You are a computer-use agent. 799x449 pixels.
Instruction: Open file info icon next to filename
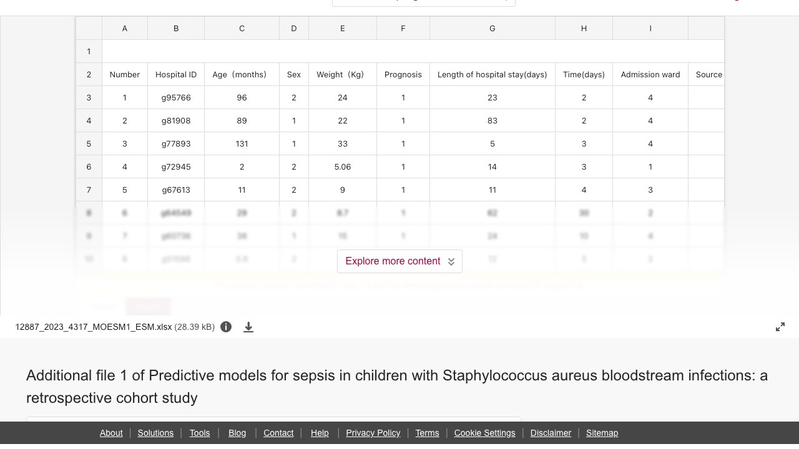[x=226, y=327]
